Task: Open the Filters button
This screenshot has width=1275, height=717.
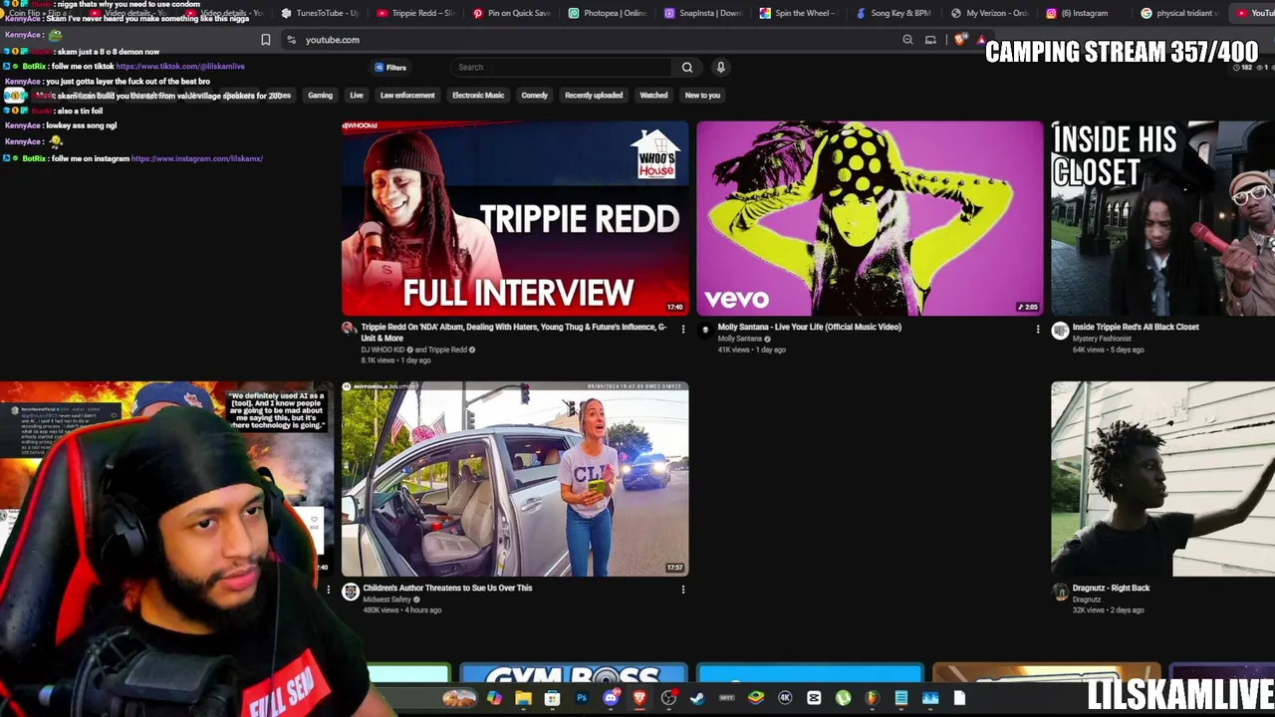Action: tap(389, 68)
